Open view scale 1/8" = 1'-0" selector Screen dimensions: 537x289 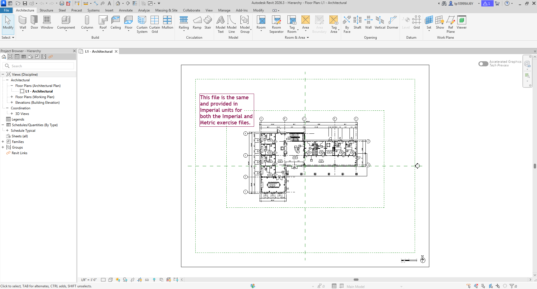pyautogui.click(x=89, y=280)
